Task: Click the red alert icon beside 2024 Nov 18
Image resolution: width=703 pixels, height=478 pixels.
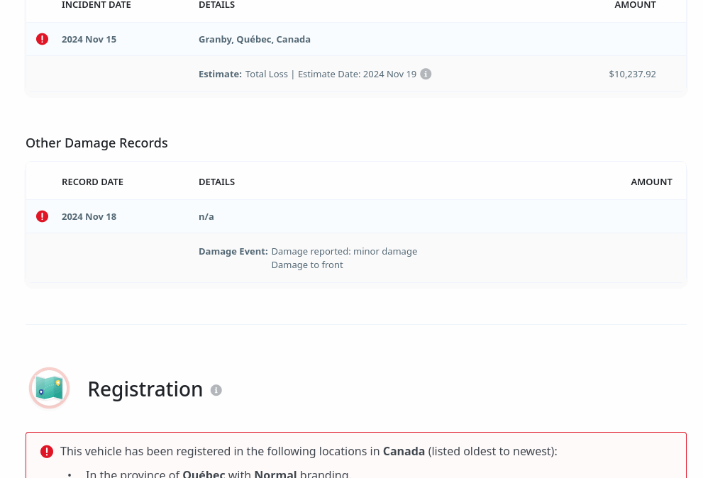Action: coord(43,216)
